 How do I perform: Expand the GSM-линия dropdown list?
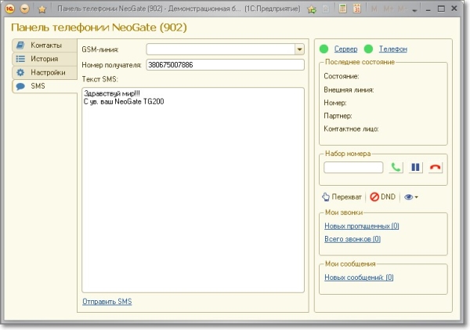[x=299, y=49]
